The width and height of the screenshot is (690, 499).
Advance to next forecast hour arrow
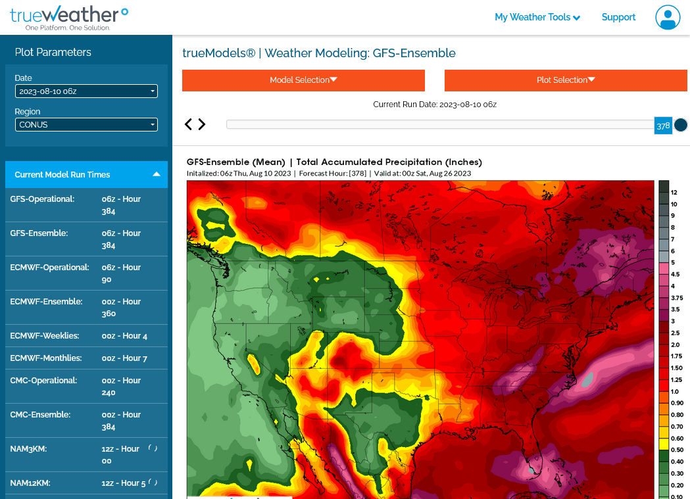point(201,124)
